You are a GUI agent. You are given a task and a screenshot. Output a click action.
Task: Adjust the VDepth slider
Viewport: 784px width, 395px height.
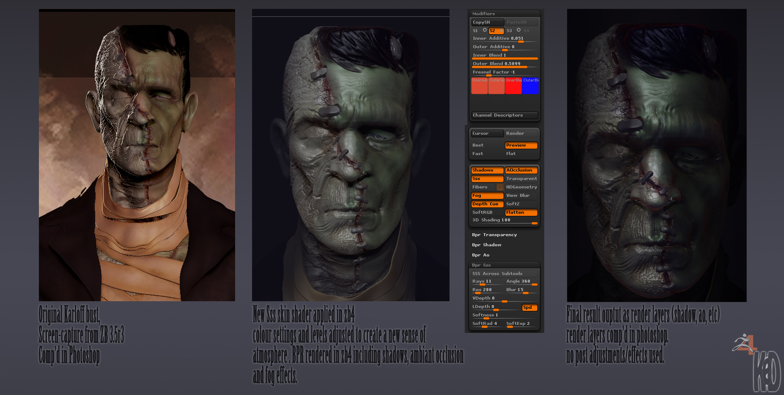click(x=504, y=299)
